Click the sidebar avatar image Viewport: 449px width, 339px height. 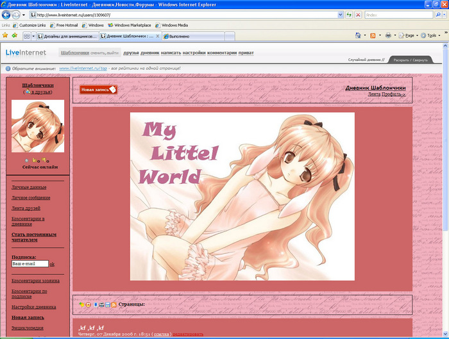coord(38,126)
